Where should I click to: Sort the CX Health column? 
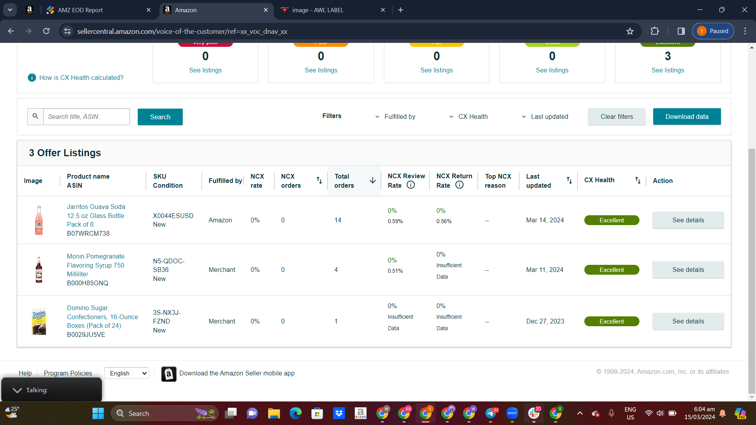(x=638, y=180)
